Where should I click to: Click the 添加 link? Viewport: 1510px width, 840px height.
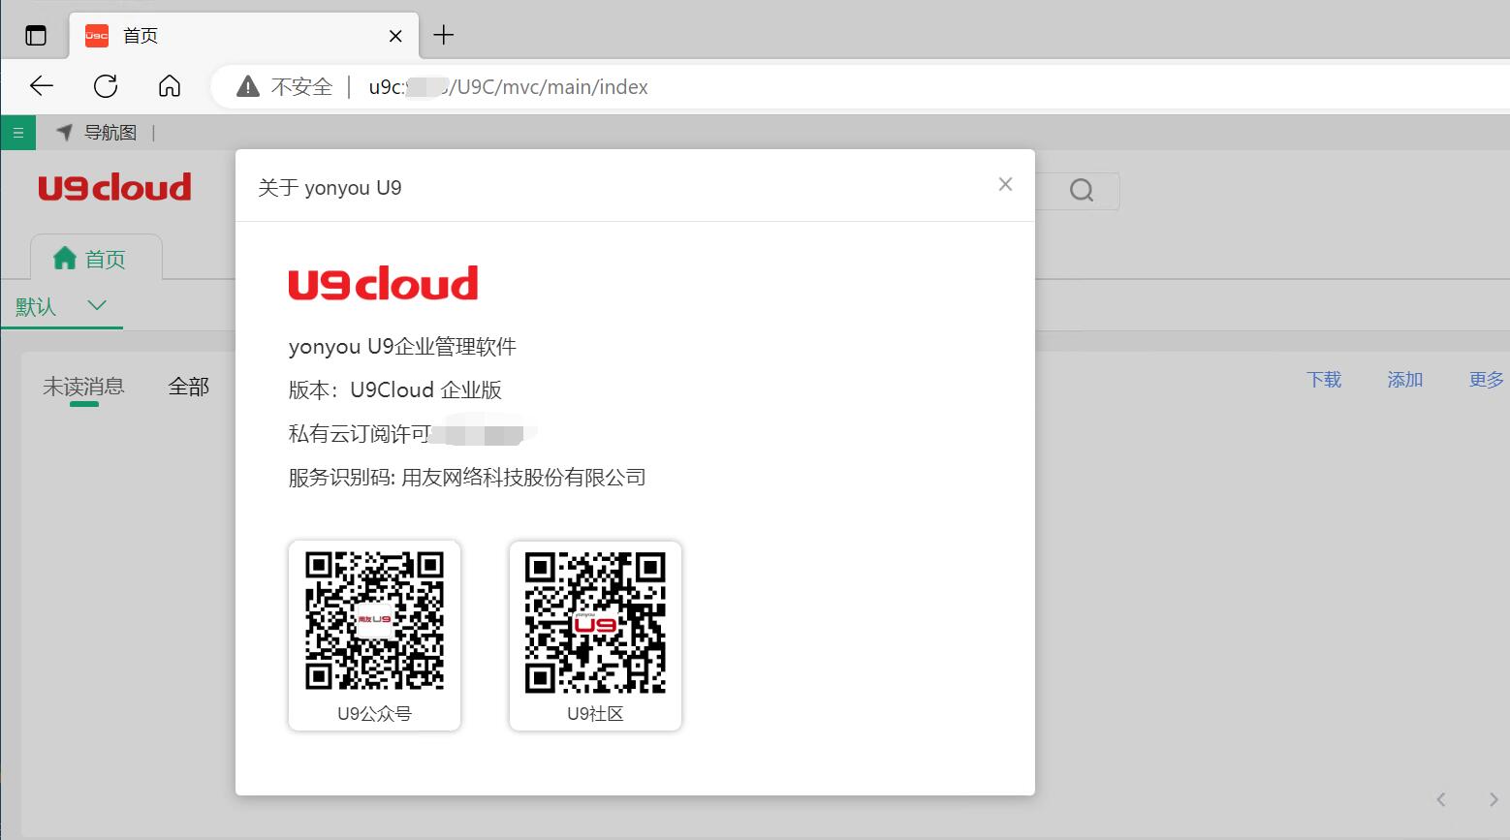click(x=1404, y=380)
